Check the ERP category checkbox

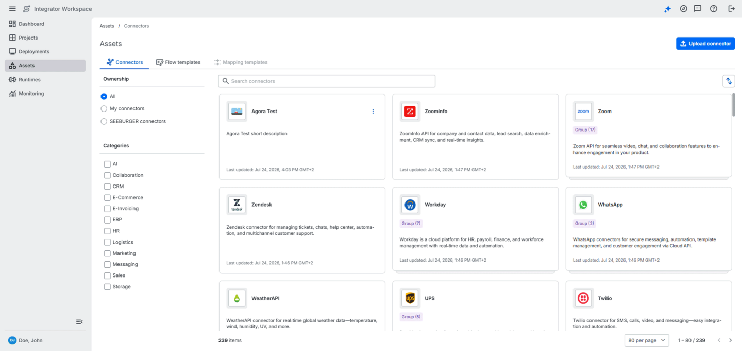(x=107, y=220)
